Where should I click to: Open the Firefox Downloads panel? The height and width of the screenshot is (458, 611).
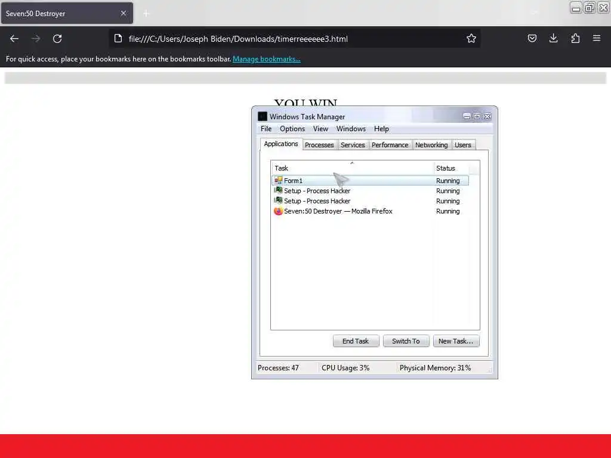(553, 38)
